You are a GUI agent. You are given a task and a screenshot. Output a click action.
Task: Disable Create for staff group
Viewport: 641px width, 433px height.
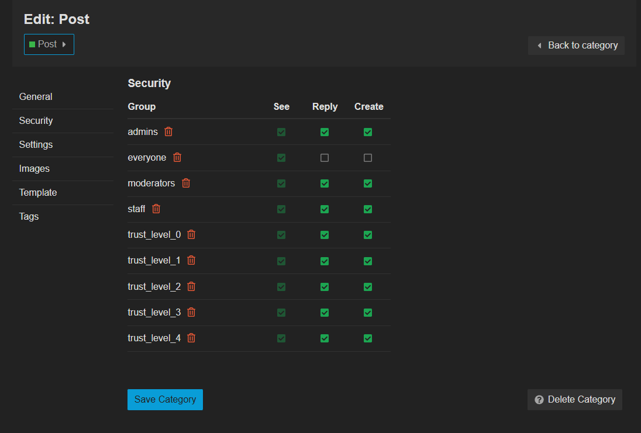tap(368, 209)
